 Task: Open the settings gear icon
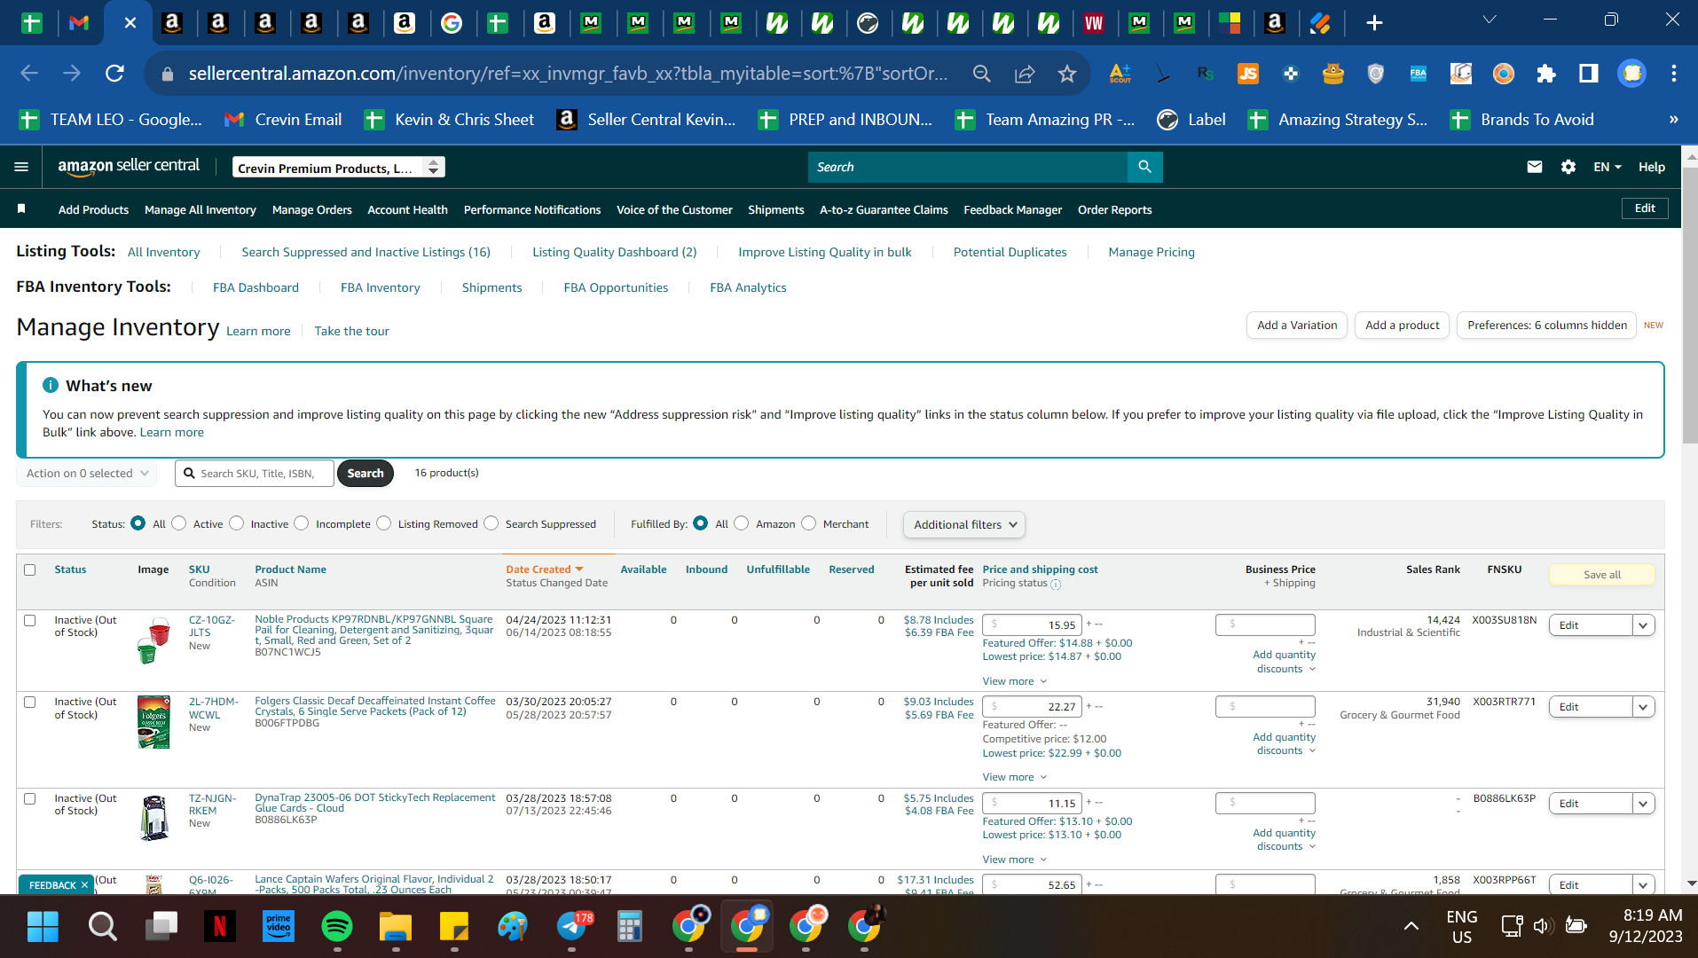(x=1568, y=167)
